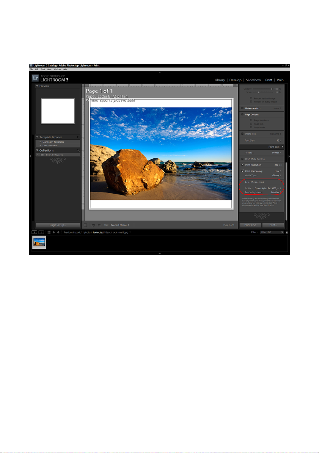Click the Smart Collections folder icon
This screenshot has width=319, height=453.
(42, 155)
